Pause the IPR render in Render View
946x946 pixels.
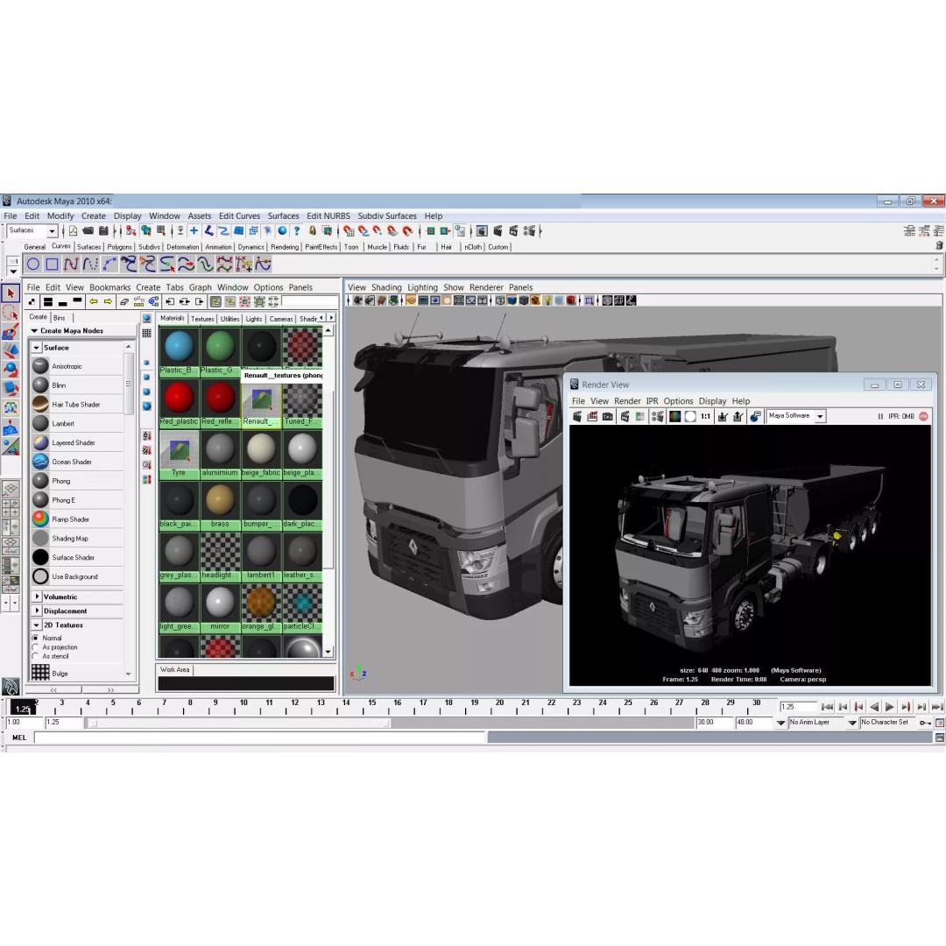pos(880,416)
